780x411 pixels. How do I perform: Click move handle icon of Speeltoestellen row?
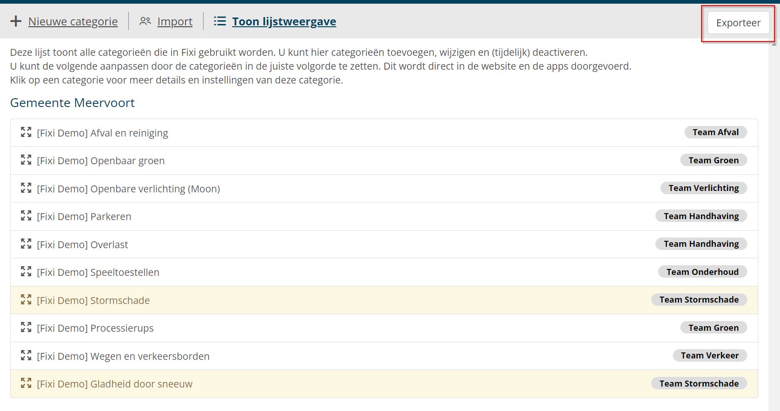tap(26, 272)
